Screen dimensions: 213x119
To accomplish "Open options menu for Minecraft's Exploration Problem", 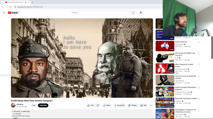I will (199, 99).
